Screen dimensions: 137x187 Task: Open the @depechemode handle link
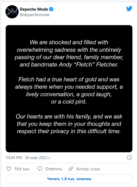(35, 15)
